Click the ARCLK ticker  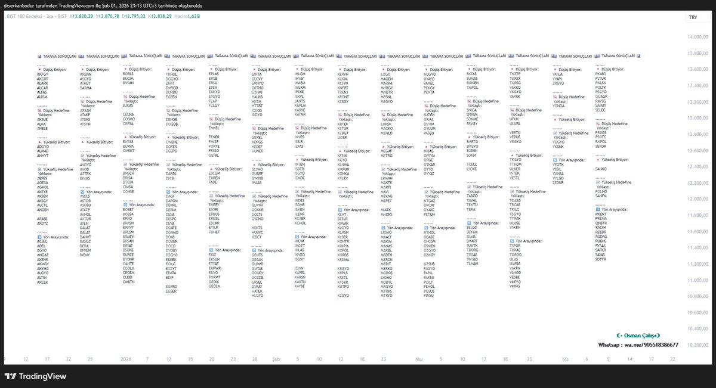(x=43, y=282)
